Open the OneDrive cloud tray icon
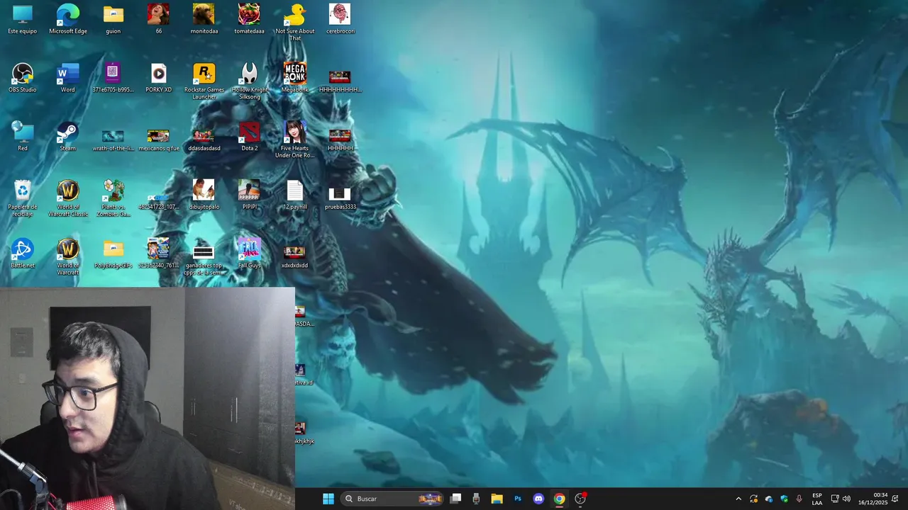The image size is (908, 510). 769,499
